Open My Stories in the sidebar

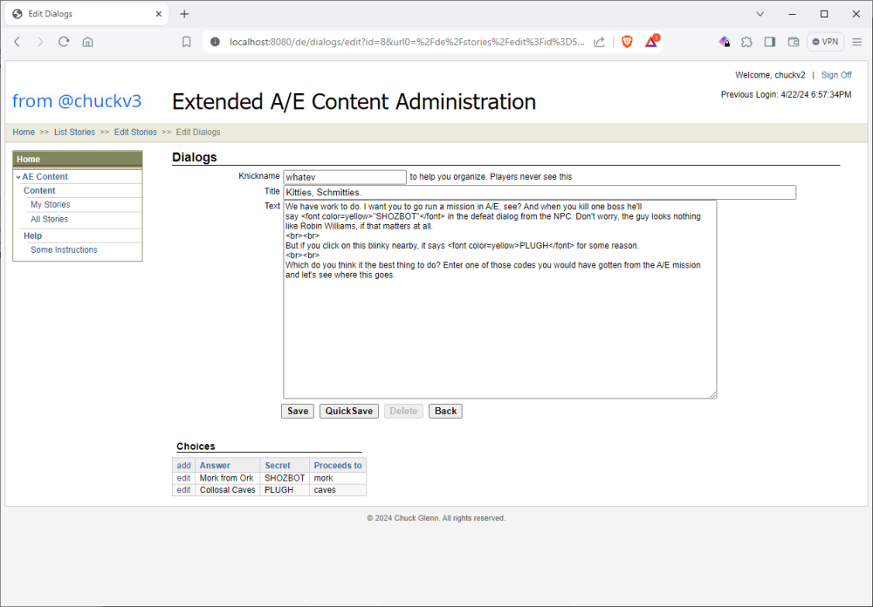(x=50, y=205)
